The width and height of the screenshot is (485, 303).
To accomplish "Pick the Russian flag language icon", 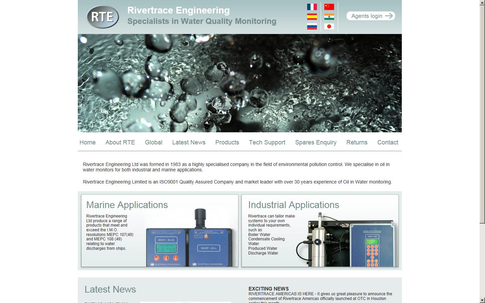I will [312, 26].
